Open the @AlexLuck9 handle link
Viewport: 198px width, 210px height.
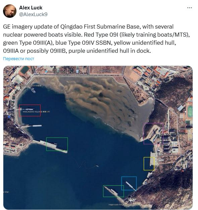(33, 14)
